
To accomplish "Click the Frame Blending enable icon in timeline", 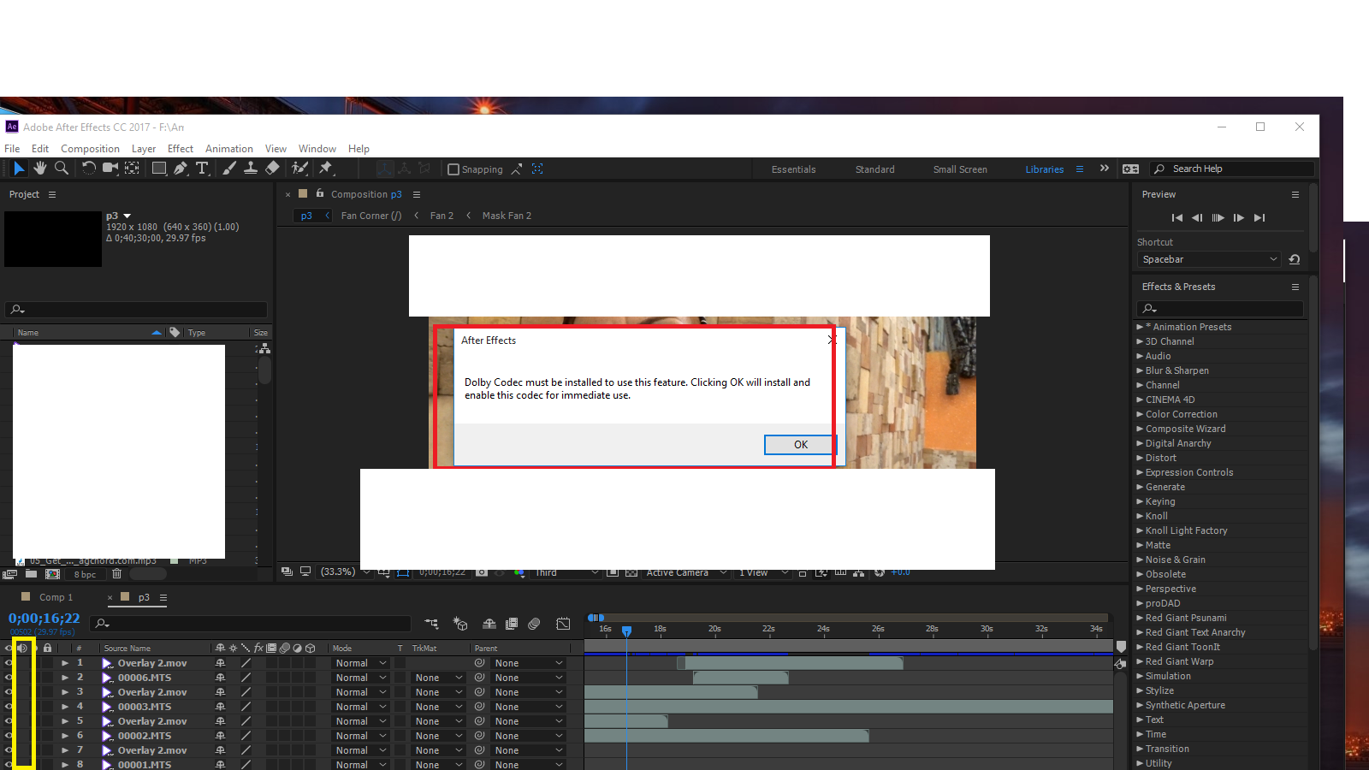I will coord(512,624).
